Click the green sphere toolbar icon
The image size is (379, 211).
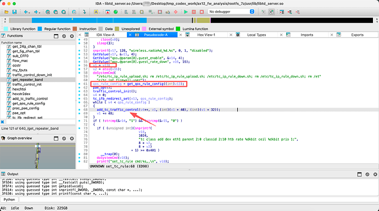115,12
